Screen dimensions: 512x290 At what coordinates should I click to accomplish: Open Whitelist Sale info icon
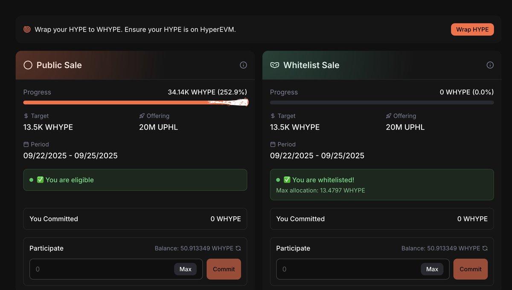(x=490, y=65)
